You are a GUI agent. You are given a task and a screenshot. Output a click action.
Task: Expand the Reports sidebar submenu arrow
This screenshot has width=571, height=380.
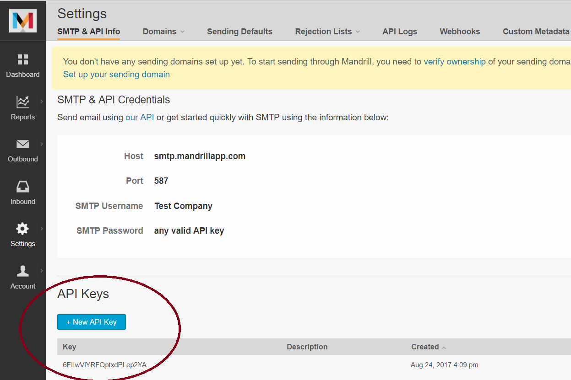(x=41, y=102)
